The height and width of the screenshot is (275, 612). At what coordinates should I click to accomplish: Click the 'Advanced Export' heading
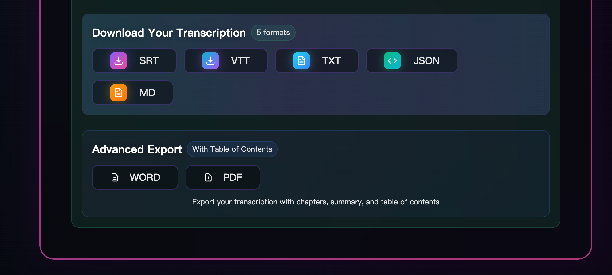137,149
